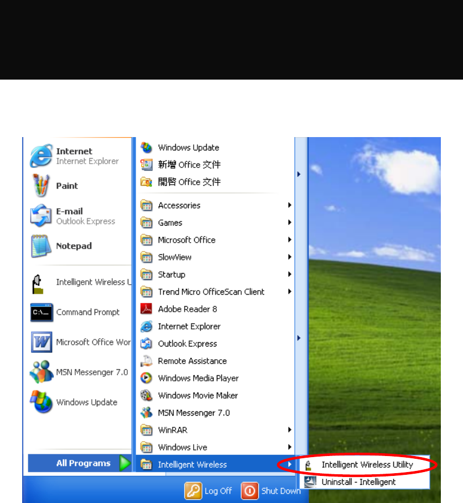
Task: Expand SlowView submenu arrow
Action: point(290,257)
